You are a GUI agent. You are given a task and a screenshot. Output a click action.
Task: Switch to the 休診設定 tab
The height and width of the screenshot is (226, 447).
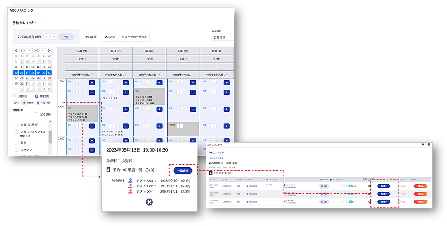[x=110, y=37]
